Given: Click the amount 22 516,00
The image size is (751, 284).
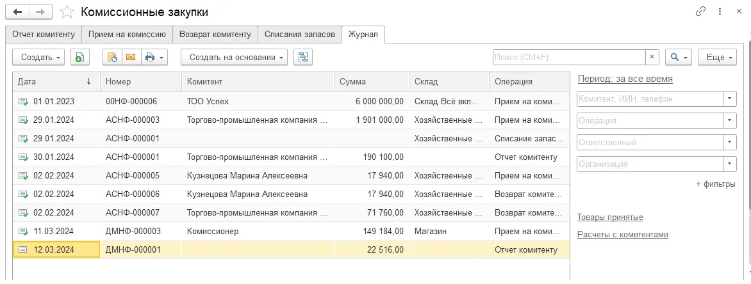Looking at the screenshot, I should (x=386, y=250).
